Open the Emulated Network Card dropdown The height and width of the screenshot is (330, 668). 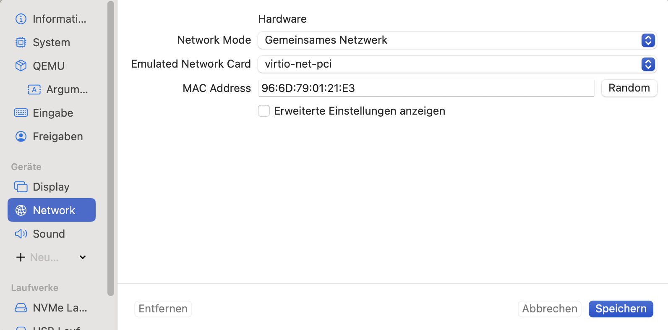click(x=457, y=64)
